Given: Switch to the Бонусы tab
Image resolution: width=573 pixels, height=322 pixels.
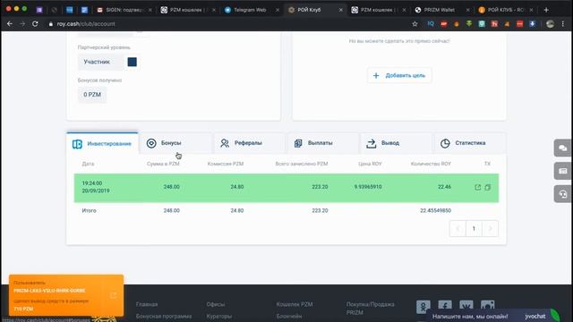Looking at the screenshot, I should pos(175,143).
